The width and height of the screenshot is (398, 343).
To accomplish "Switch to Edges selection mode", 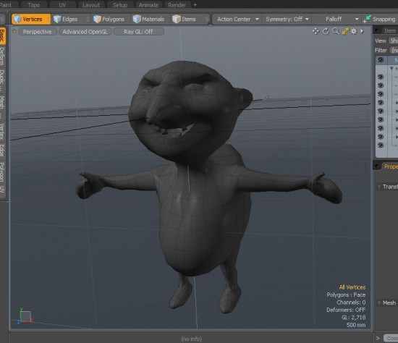I will coord(69,19).
